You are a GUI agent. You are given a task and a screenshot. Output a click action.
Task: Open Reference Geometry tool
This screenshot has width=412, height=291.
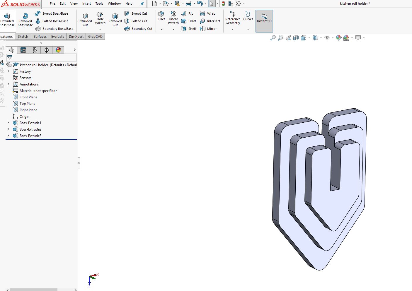pos(233,18)
